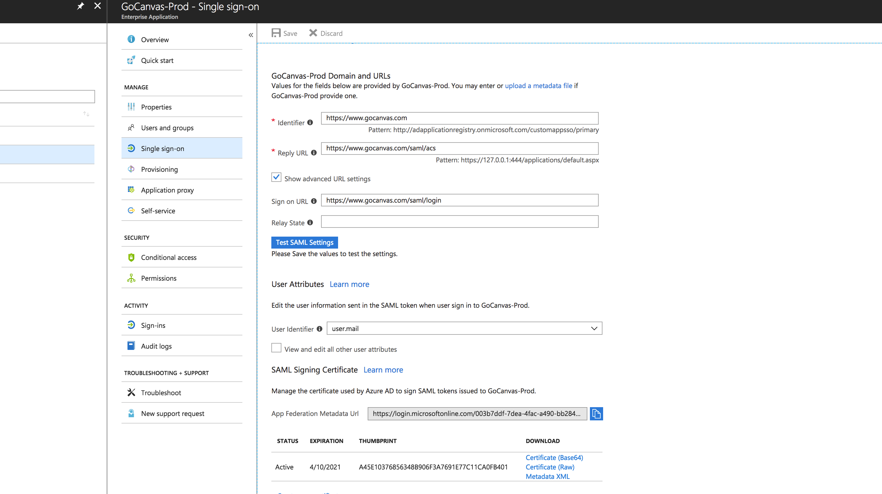Click the Conditional access shield icon
The width and height of the screenshot is (882, 494).
pyautogui.click(x=131, y=257)
